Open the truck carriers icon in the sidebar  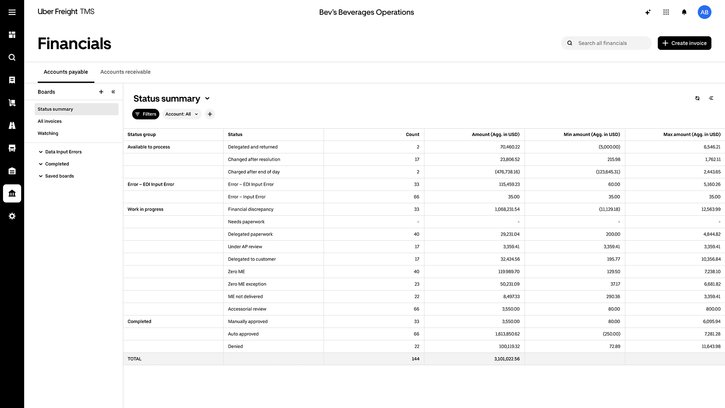(12, 148)
